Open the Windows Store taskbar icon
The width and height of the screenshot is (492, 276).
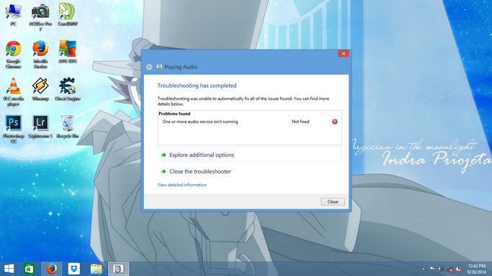(x=30, y=269)
